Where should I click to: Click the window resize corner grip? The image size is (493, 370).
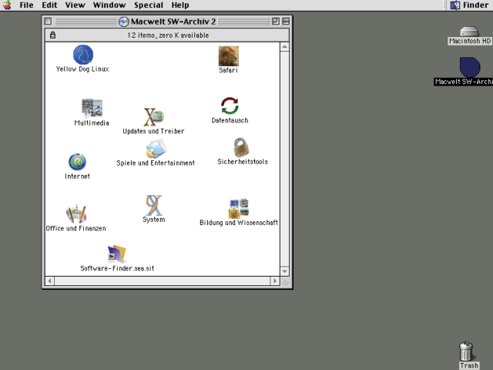coord(285,281)
